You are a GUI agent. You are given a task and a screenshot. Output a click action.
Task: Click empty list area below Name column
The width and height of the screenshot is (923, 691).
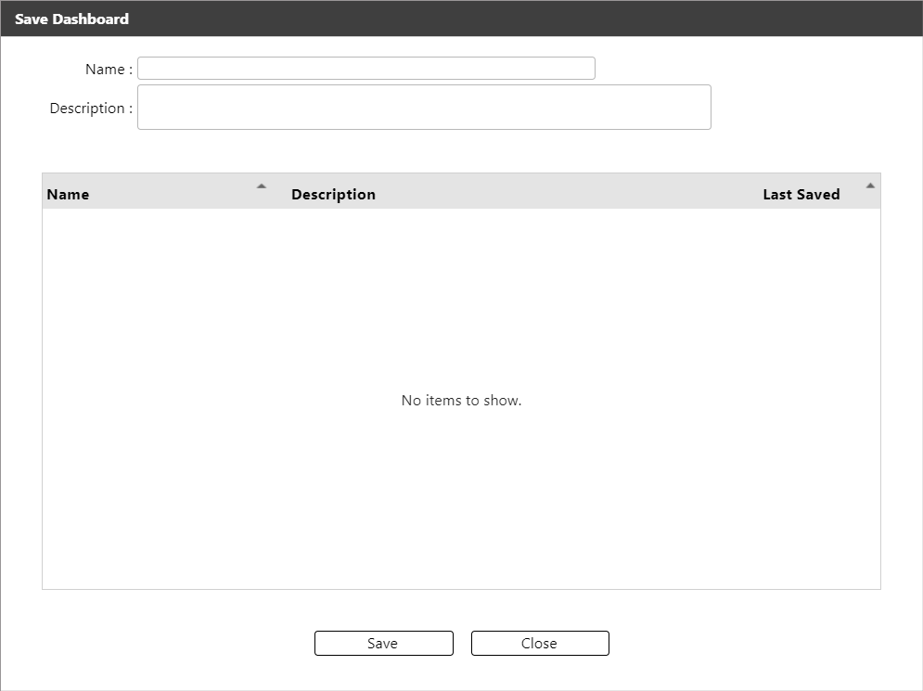139,306
